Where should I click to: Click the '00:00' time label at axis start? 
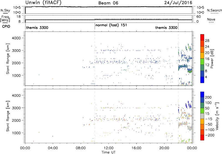[x=25, y=148]
